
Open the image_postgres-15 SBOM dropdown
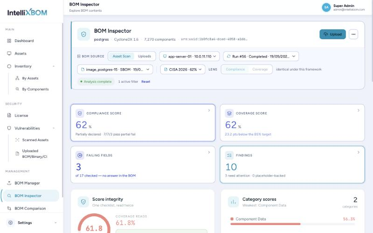[x=115, y=69]
